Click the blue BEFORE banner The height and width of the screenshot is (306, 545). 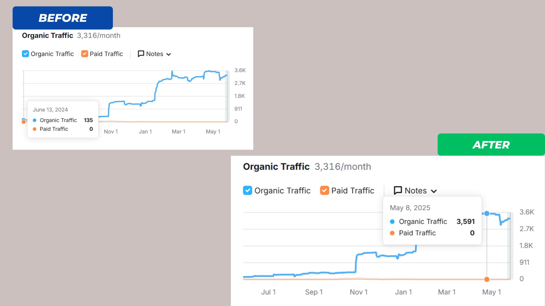pyautogui.click(x=63, y=18)
